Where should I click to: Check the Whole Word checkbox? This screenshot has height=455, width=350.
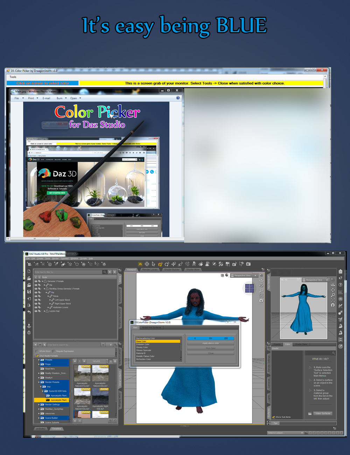[x=37, y=351]
